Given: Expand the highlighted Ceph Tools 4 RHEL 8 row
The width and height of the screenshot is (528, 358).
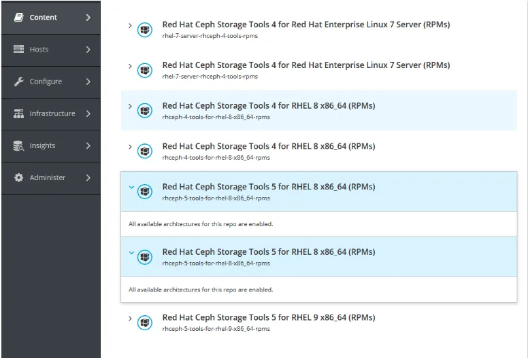Looking at the screenshot, I should [131, 106].
